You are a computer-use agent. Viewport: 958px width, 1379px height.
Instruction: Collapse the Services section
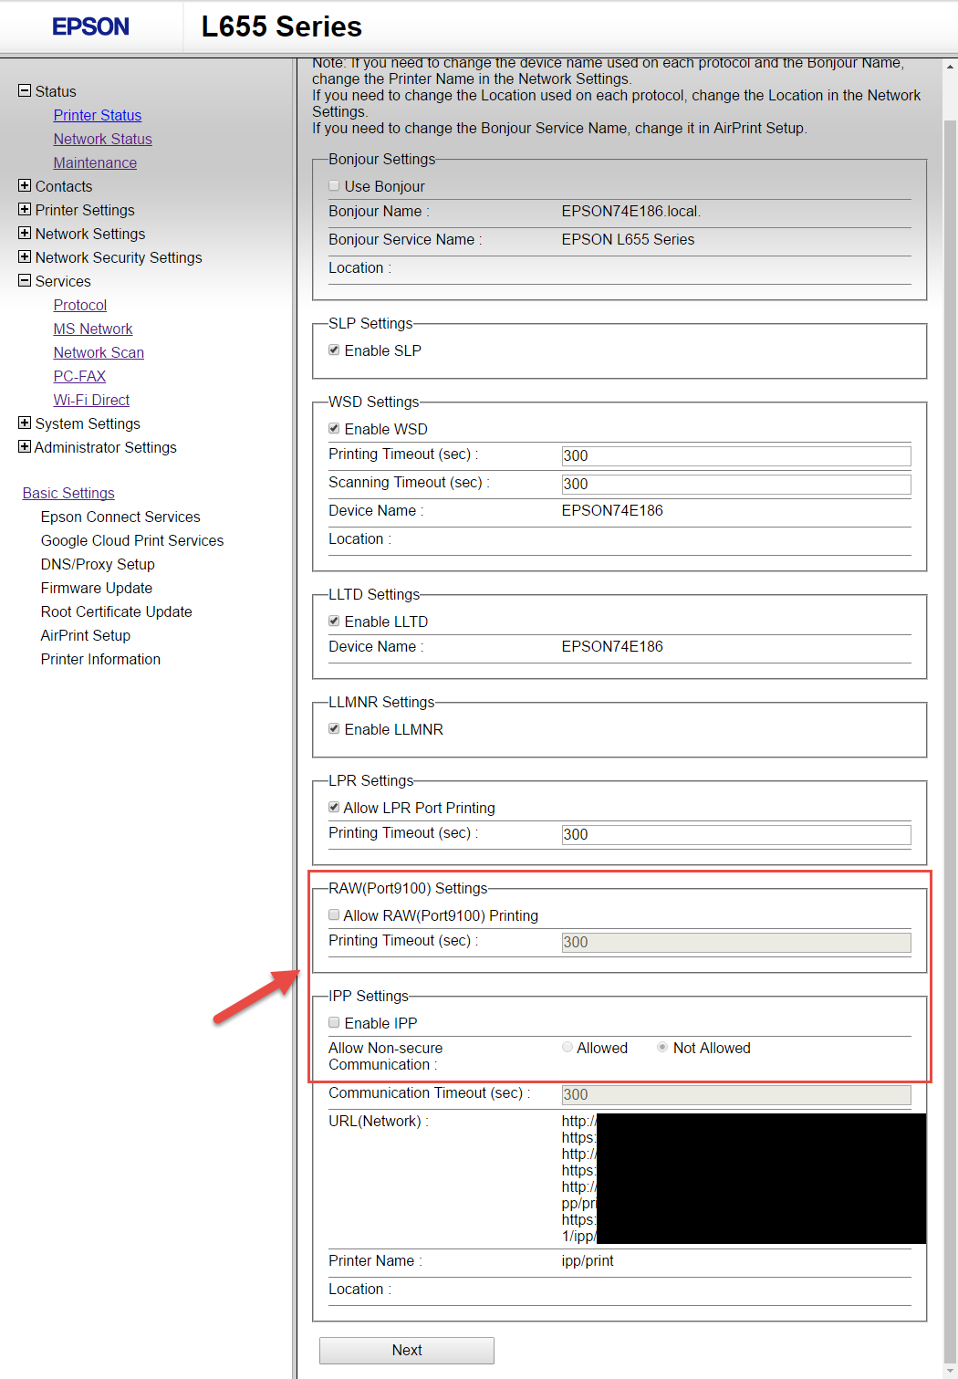pos(25,280)
